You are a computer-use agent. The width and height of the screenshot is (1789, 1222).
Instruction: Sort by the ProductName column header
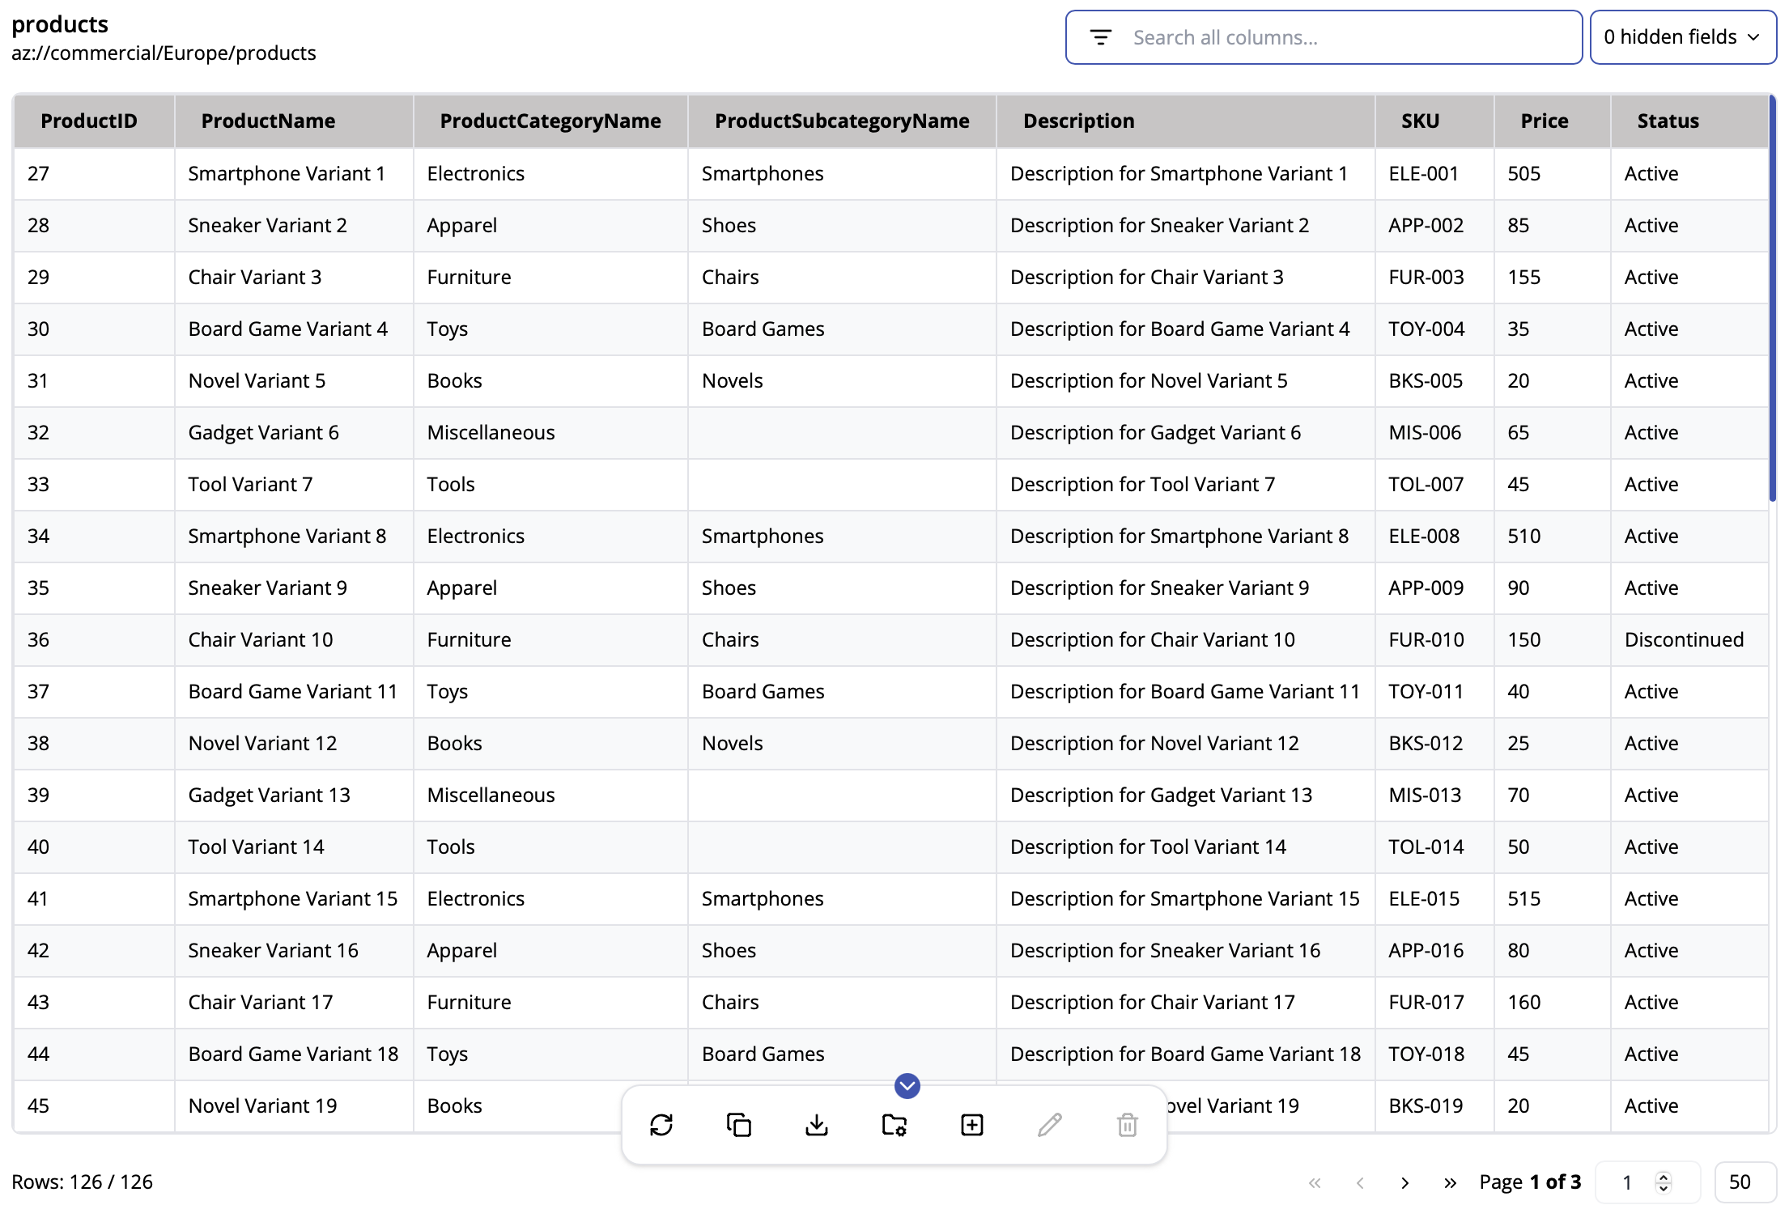tap(269, 121)
